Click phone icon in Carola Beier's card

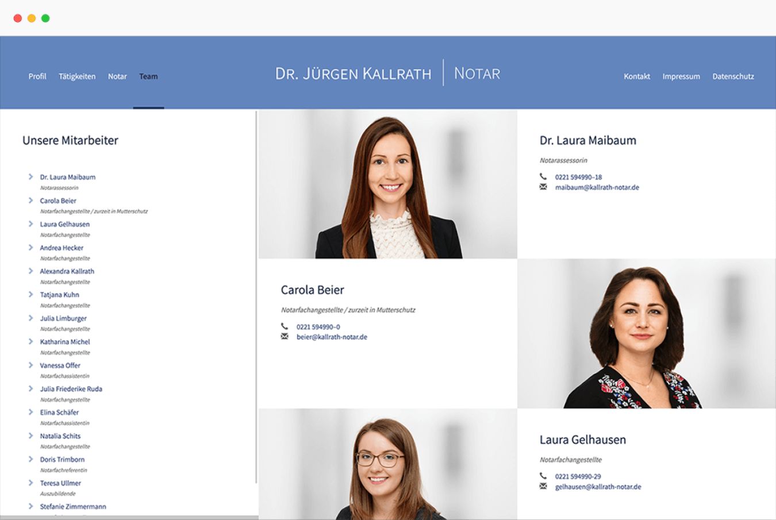click(x=285, y=326)
